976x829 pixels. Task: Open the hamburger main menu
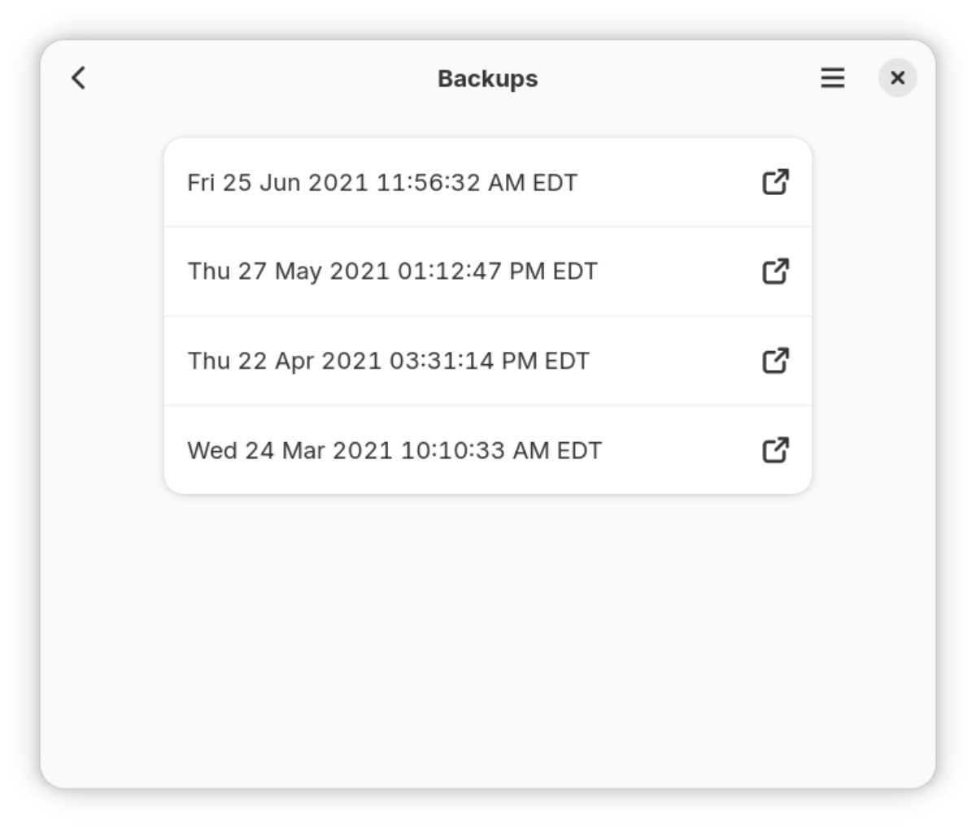(x=832, y=78)
